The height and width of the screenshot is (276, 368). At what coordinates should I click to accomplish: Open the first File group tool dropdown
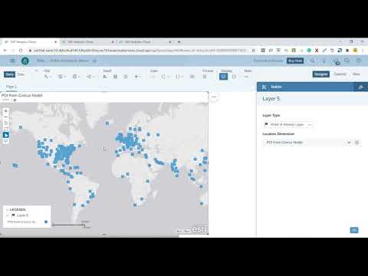pos(48,77)
